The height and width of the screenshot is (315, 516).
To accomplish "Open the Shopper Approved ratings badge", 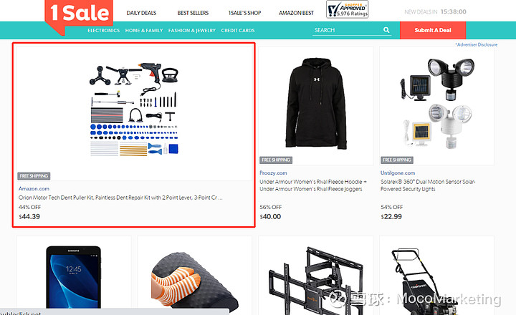I will coord(347,9).
